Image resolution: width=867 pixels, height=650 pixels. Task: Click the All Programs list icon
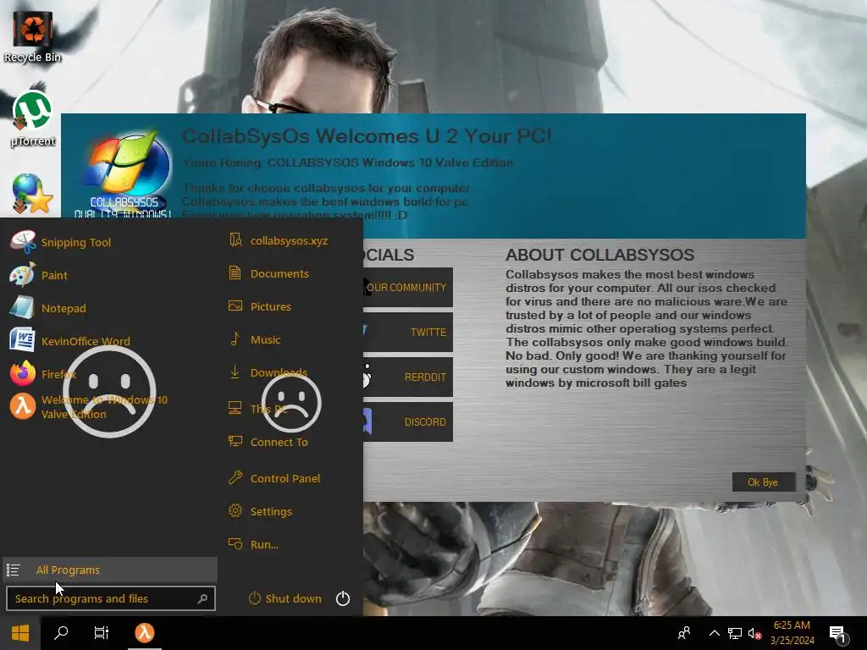14,570
